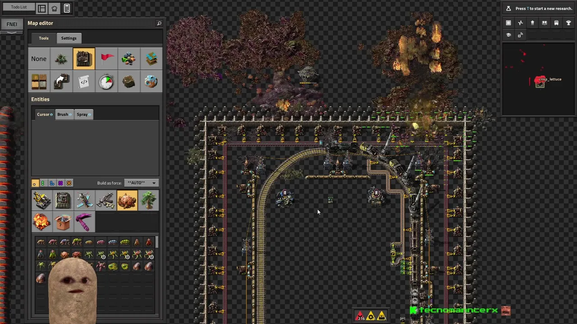The width and height of the screenshot is (577, 324).
Task: Select the single yellow circle brush filter
Action: click(x=35, y=183)
